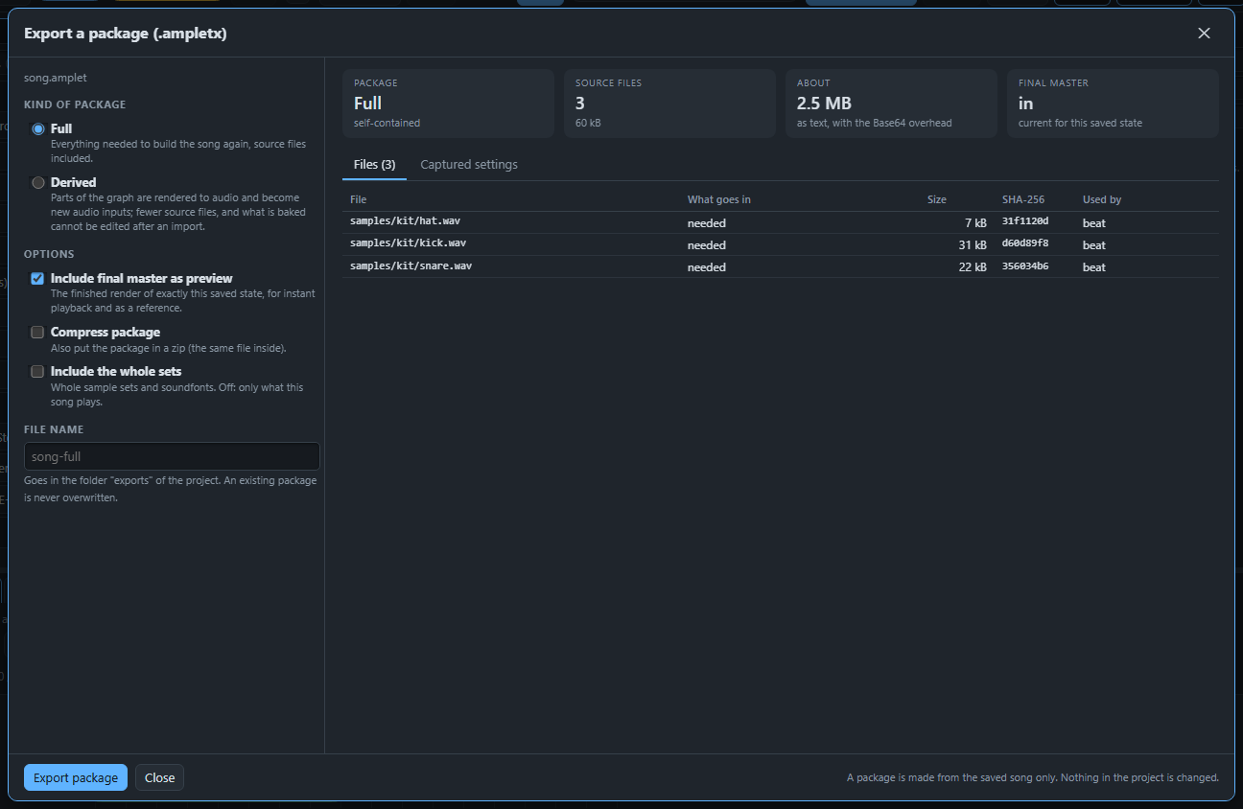Switch to the Files (3) tab
The image size is (1243, 809).
374,165
